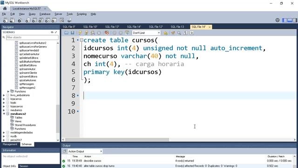Viewport: 298px width, 168px height.
Task: Select the Tables node under meubanco2
Action: (19, 118)
